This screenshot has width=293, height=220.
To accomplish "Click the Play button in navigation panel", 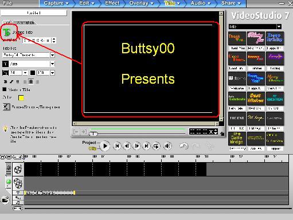I will click(105, 146).
